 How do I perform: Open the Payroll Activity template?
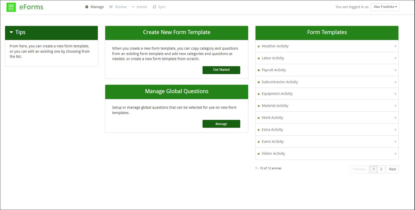pyautogui.click(x=327, y=70)
